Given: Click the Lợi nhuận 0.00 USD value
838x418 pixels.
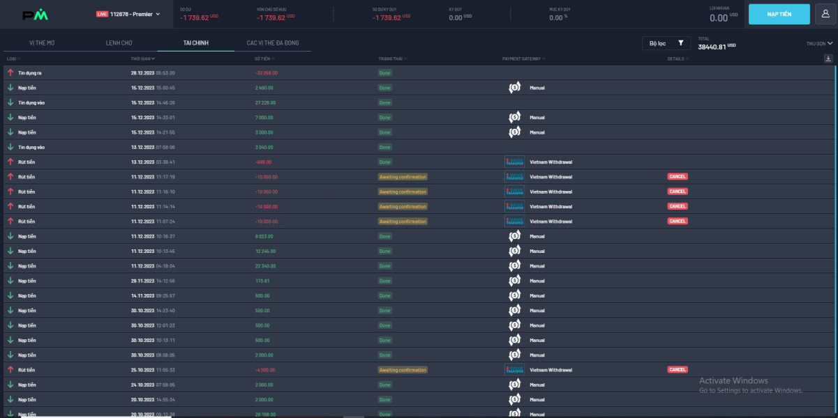Looking at the screenshot, I should tap(724, 17).
